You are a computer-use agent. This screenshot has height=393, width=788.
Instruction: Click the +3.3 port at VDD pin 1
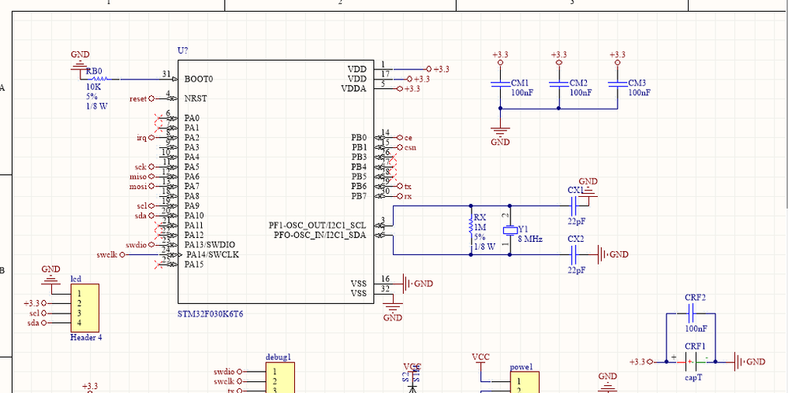(438, 69)
